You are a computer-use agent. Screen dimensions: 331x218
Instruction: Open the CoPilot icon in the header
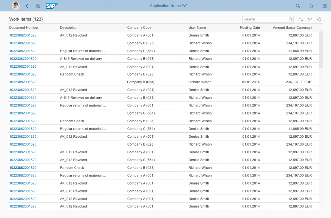(x=311, y=6)
